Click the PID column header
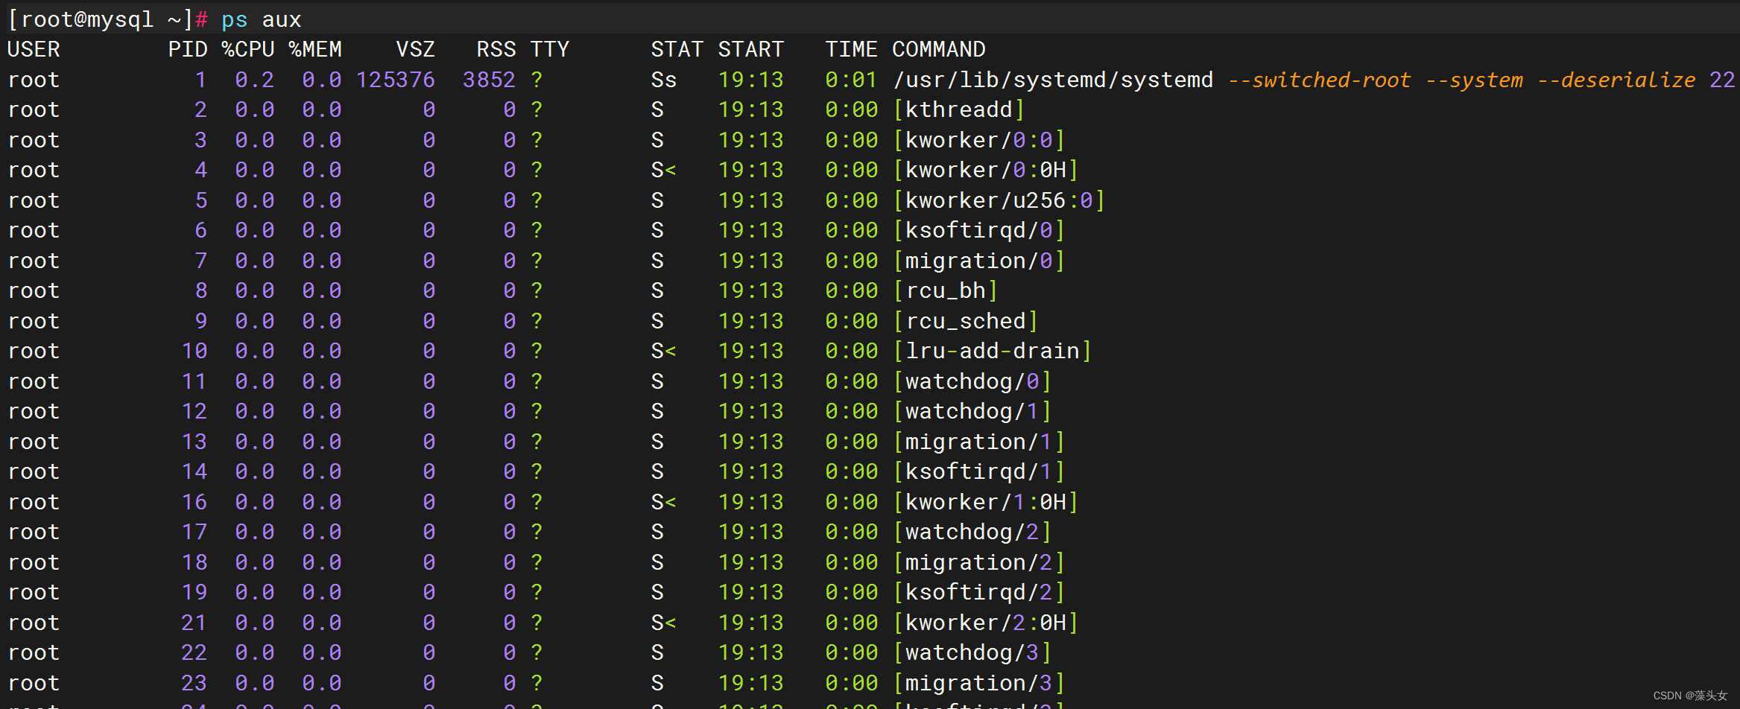Screen dimensions: 1740x709 pyautogui.click(x=188, y=50)
